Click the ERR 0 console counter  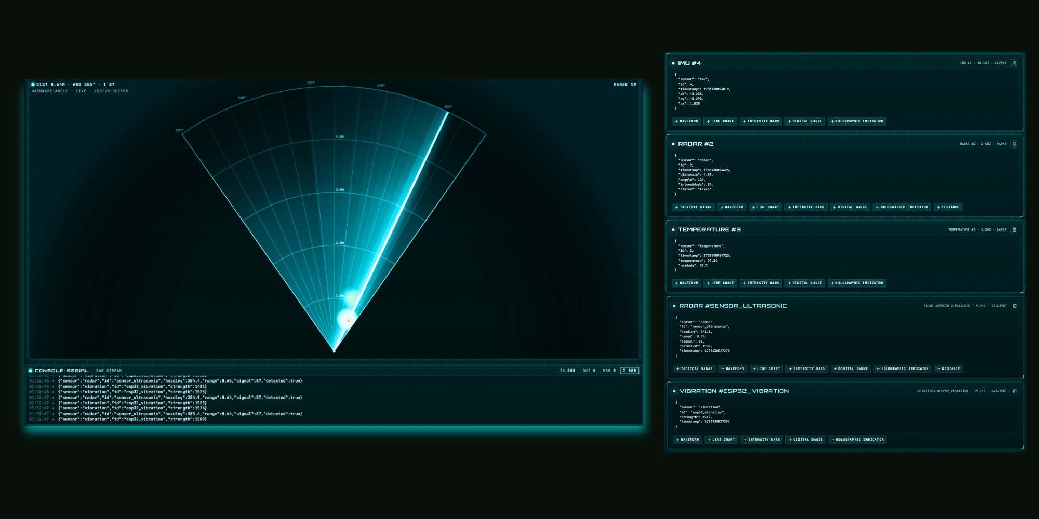(x=609, y=371)
